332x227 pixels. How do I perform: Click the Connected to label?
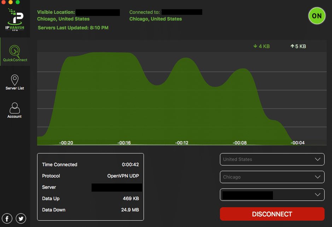144,12
